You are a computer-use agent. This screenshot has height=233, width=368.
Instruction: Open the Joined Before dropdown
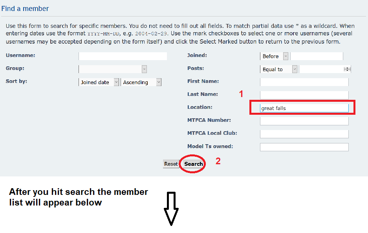(x=275, y=56)
